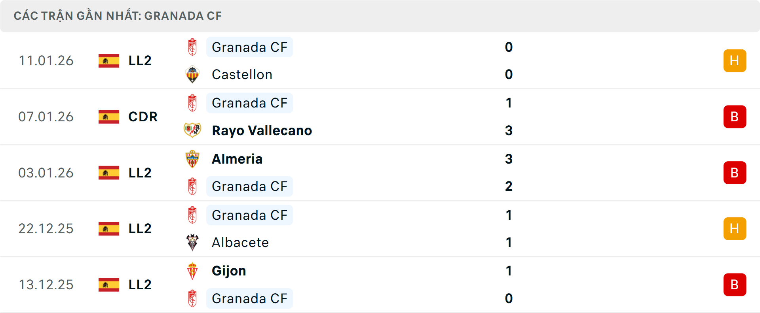
Task: Click Granada CF crest in Castellon match
Action: point(192,47)
